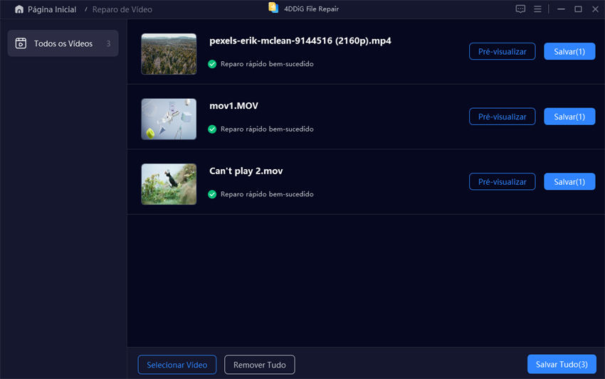Click Selecionar Vídeo button
The width and height of the screenshot is (605, 379).
[x=177, y=365]
